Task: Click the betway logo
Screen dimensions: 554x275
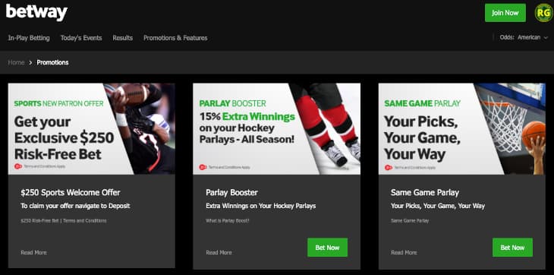Action: (36, 12)
